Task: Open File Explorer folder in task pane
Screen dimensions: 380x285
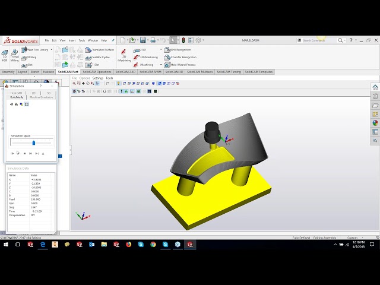Action: click(x=375, y=105)
